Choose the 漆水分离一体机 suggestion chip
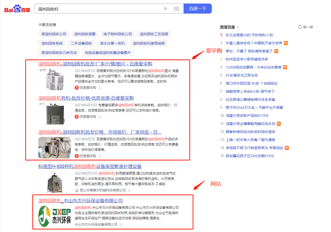The height and width of the screenshot is (232, 331). point(112,43)
